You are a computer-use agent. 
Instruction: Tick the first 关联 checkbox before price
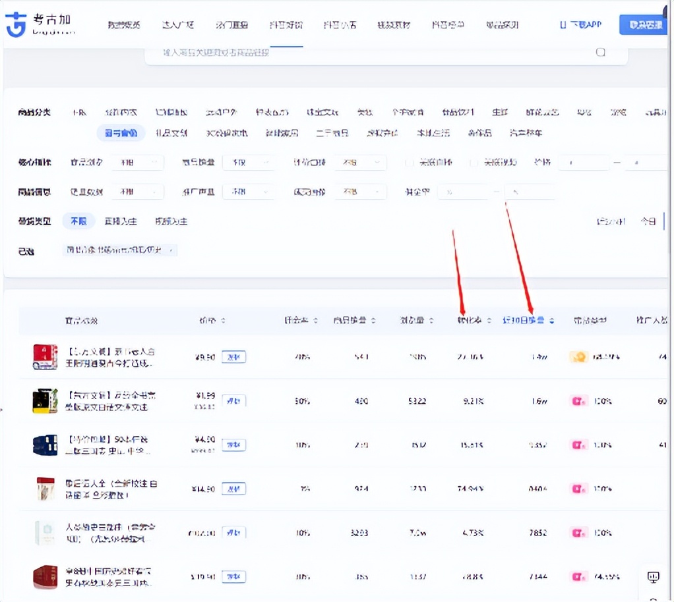[409, 162]
